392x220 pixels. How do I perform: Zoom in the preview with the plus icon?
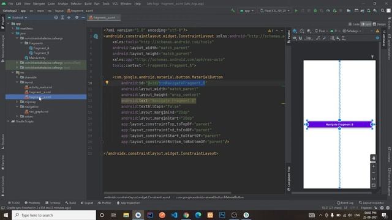374,166
